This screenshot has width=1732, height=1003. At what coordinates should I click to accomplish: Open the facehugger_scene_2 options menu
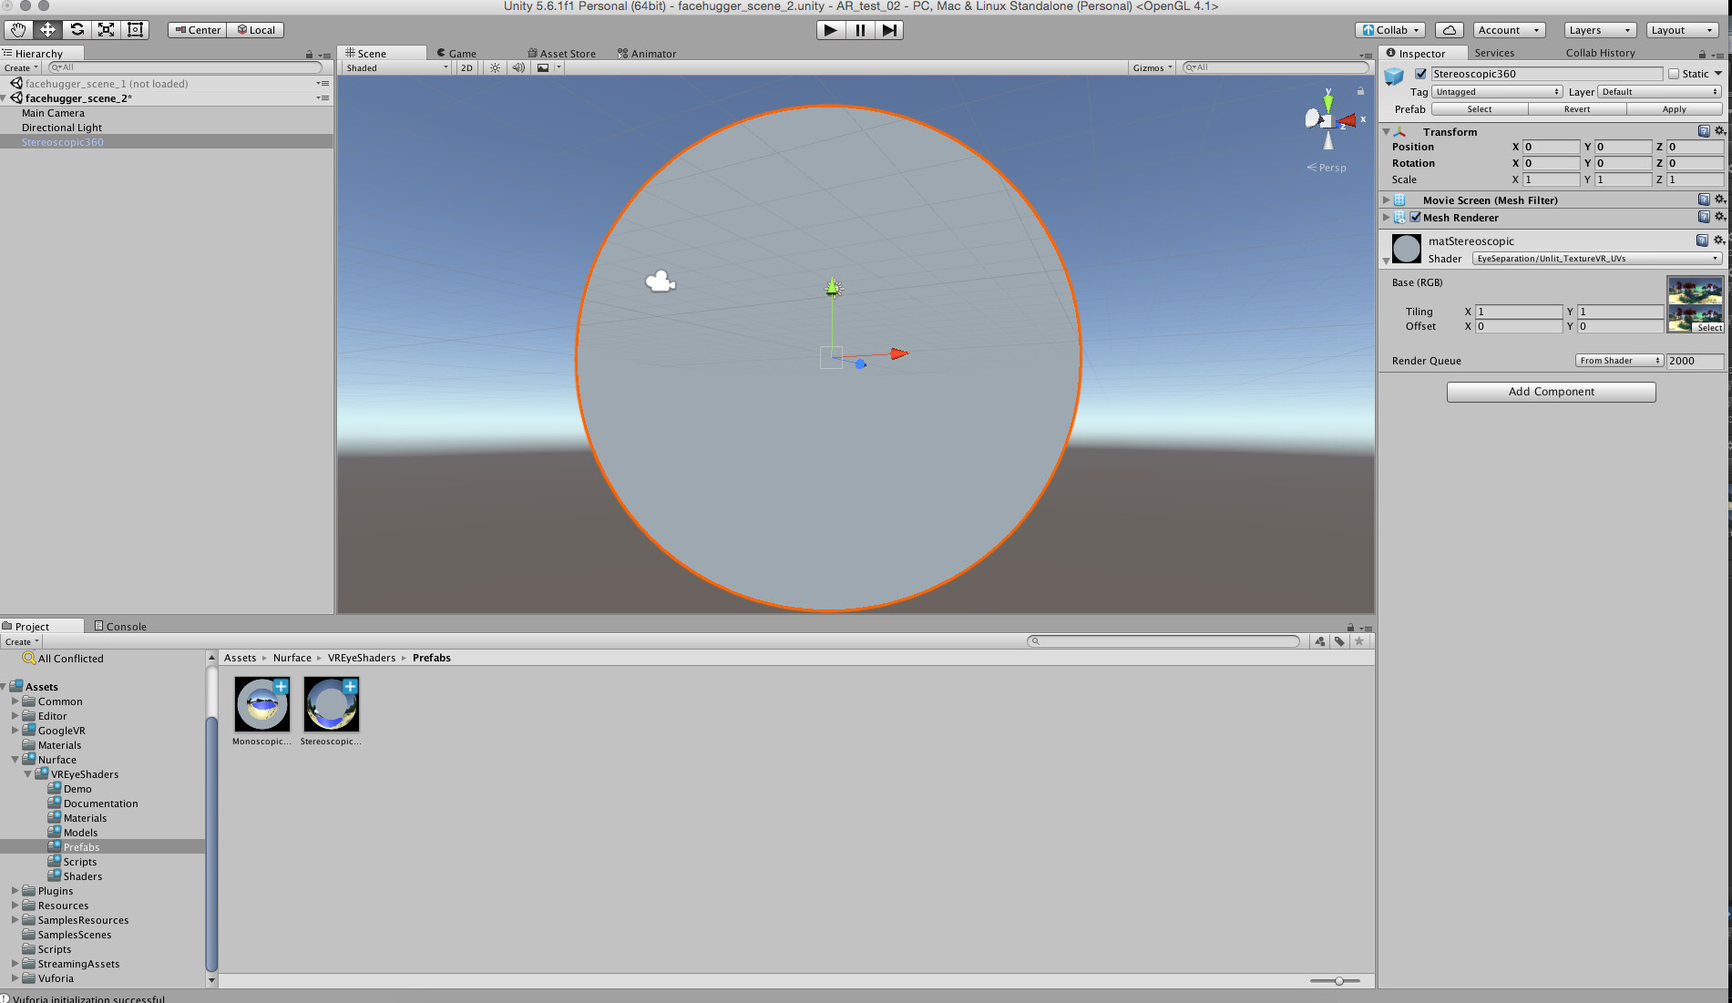[x=323, y=98]
